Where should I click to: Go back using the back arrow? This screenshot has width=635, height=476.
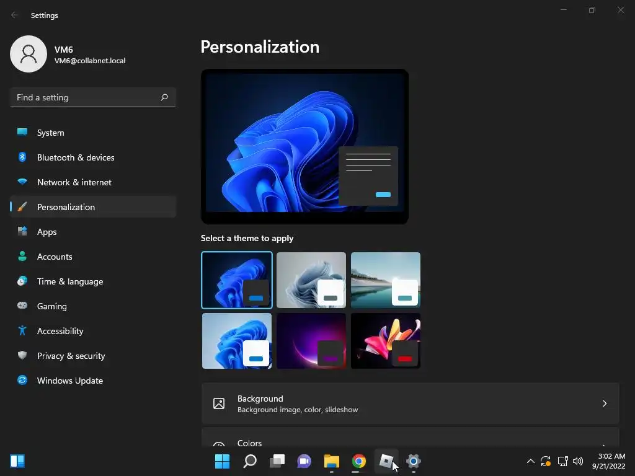pyautogui.click(x=15, y=15)
